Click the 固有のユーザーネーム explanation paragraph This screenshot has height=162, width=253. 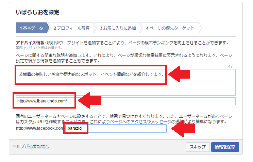124,119
